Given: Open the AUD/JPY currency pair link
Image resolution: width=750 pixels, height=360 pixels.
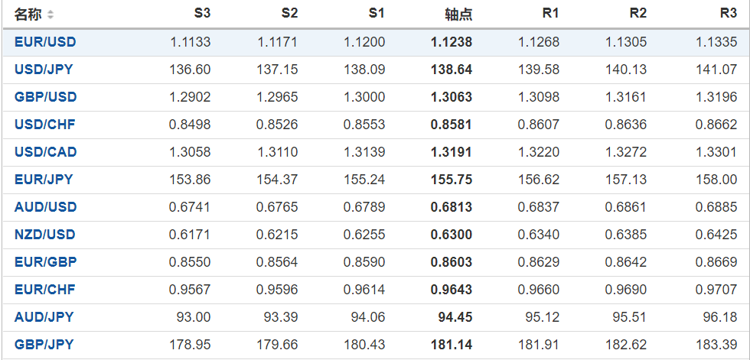Looking at the screenshot, I should tap(44, 317).
